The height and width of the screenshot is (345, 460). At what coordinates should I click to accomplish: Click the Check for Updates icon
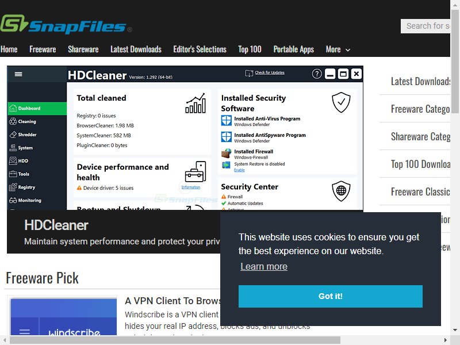[249, 73]
